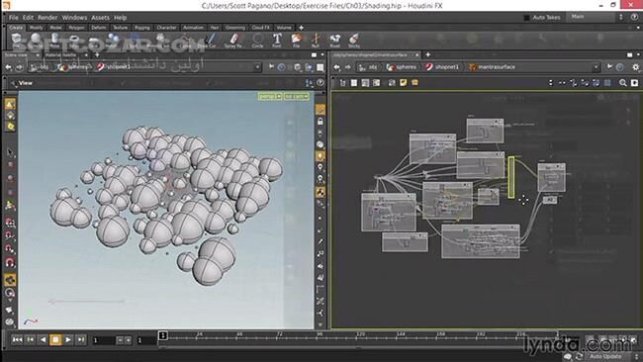Open viewport help question mark icon
The image size is (643, 362).
point(321,83)
